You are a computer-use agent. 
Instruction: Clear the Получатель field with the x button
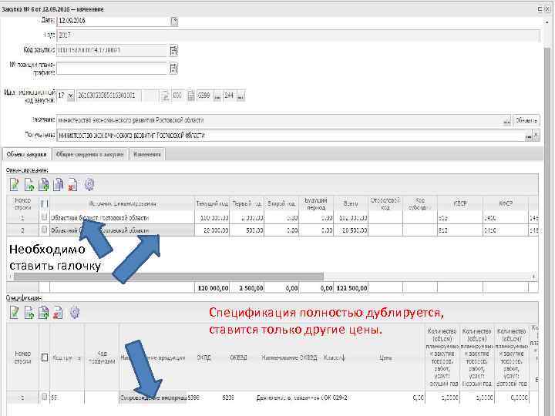536,136
